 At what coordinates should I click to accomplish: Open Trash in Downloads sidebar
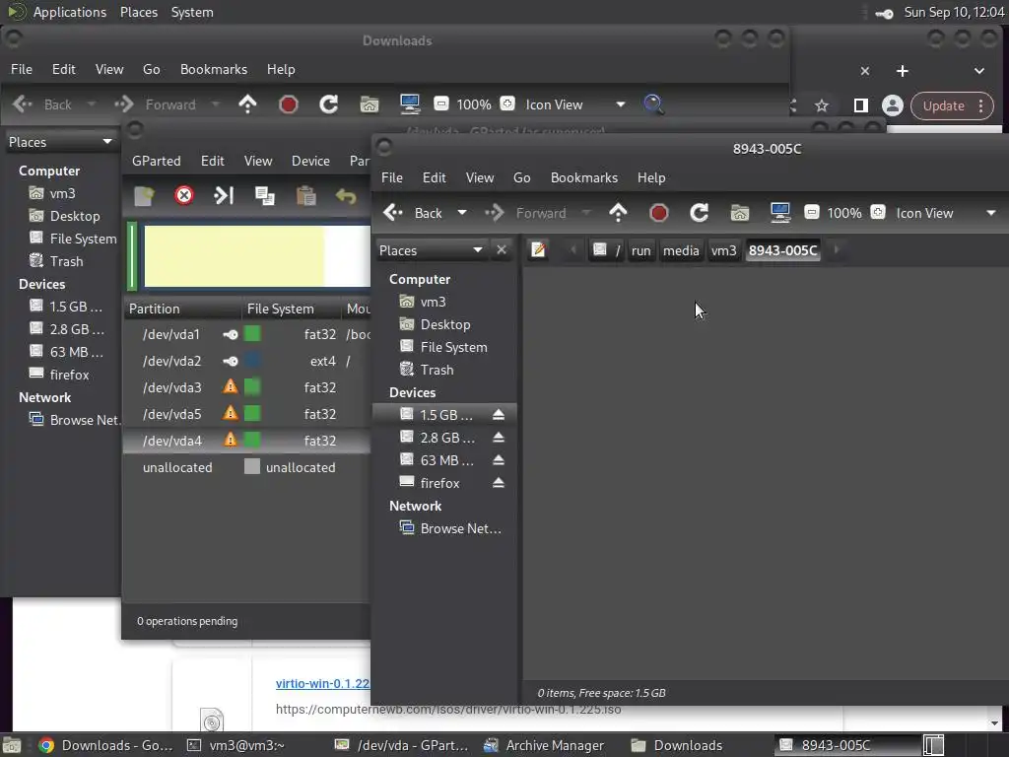click(x=66, y=261)
